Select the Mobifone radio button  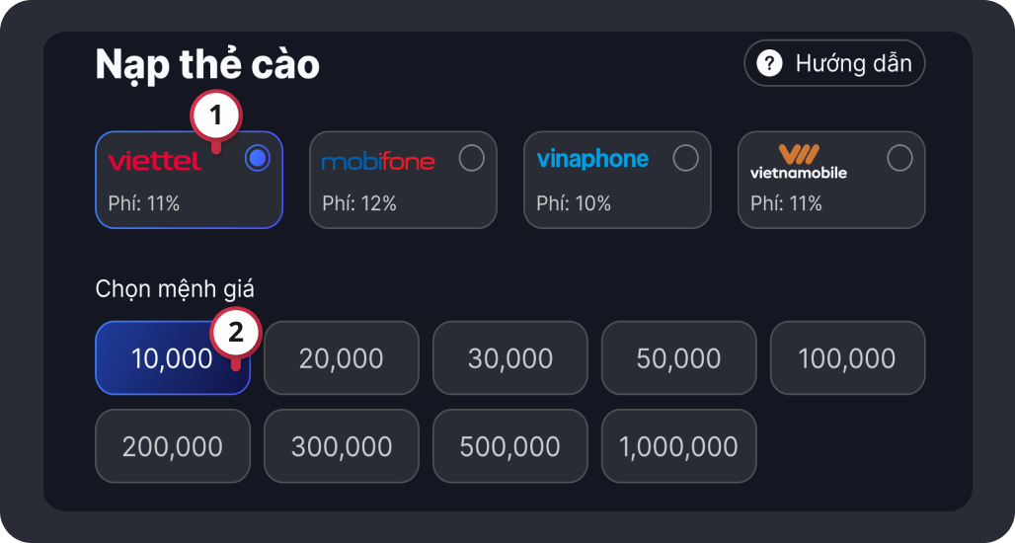tap(472, 158)
